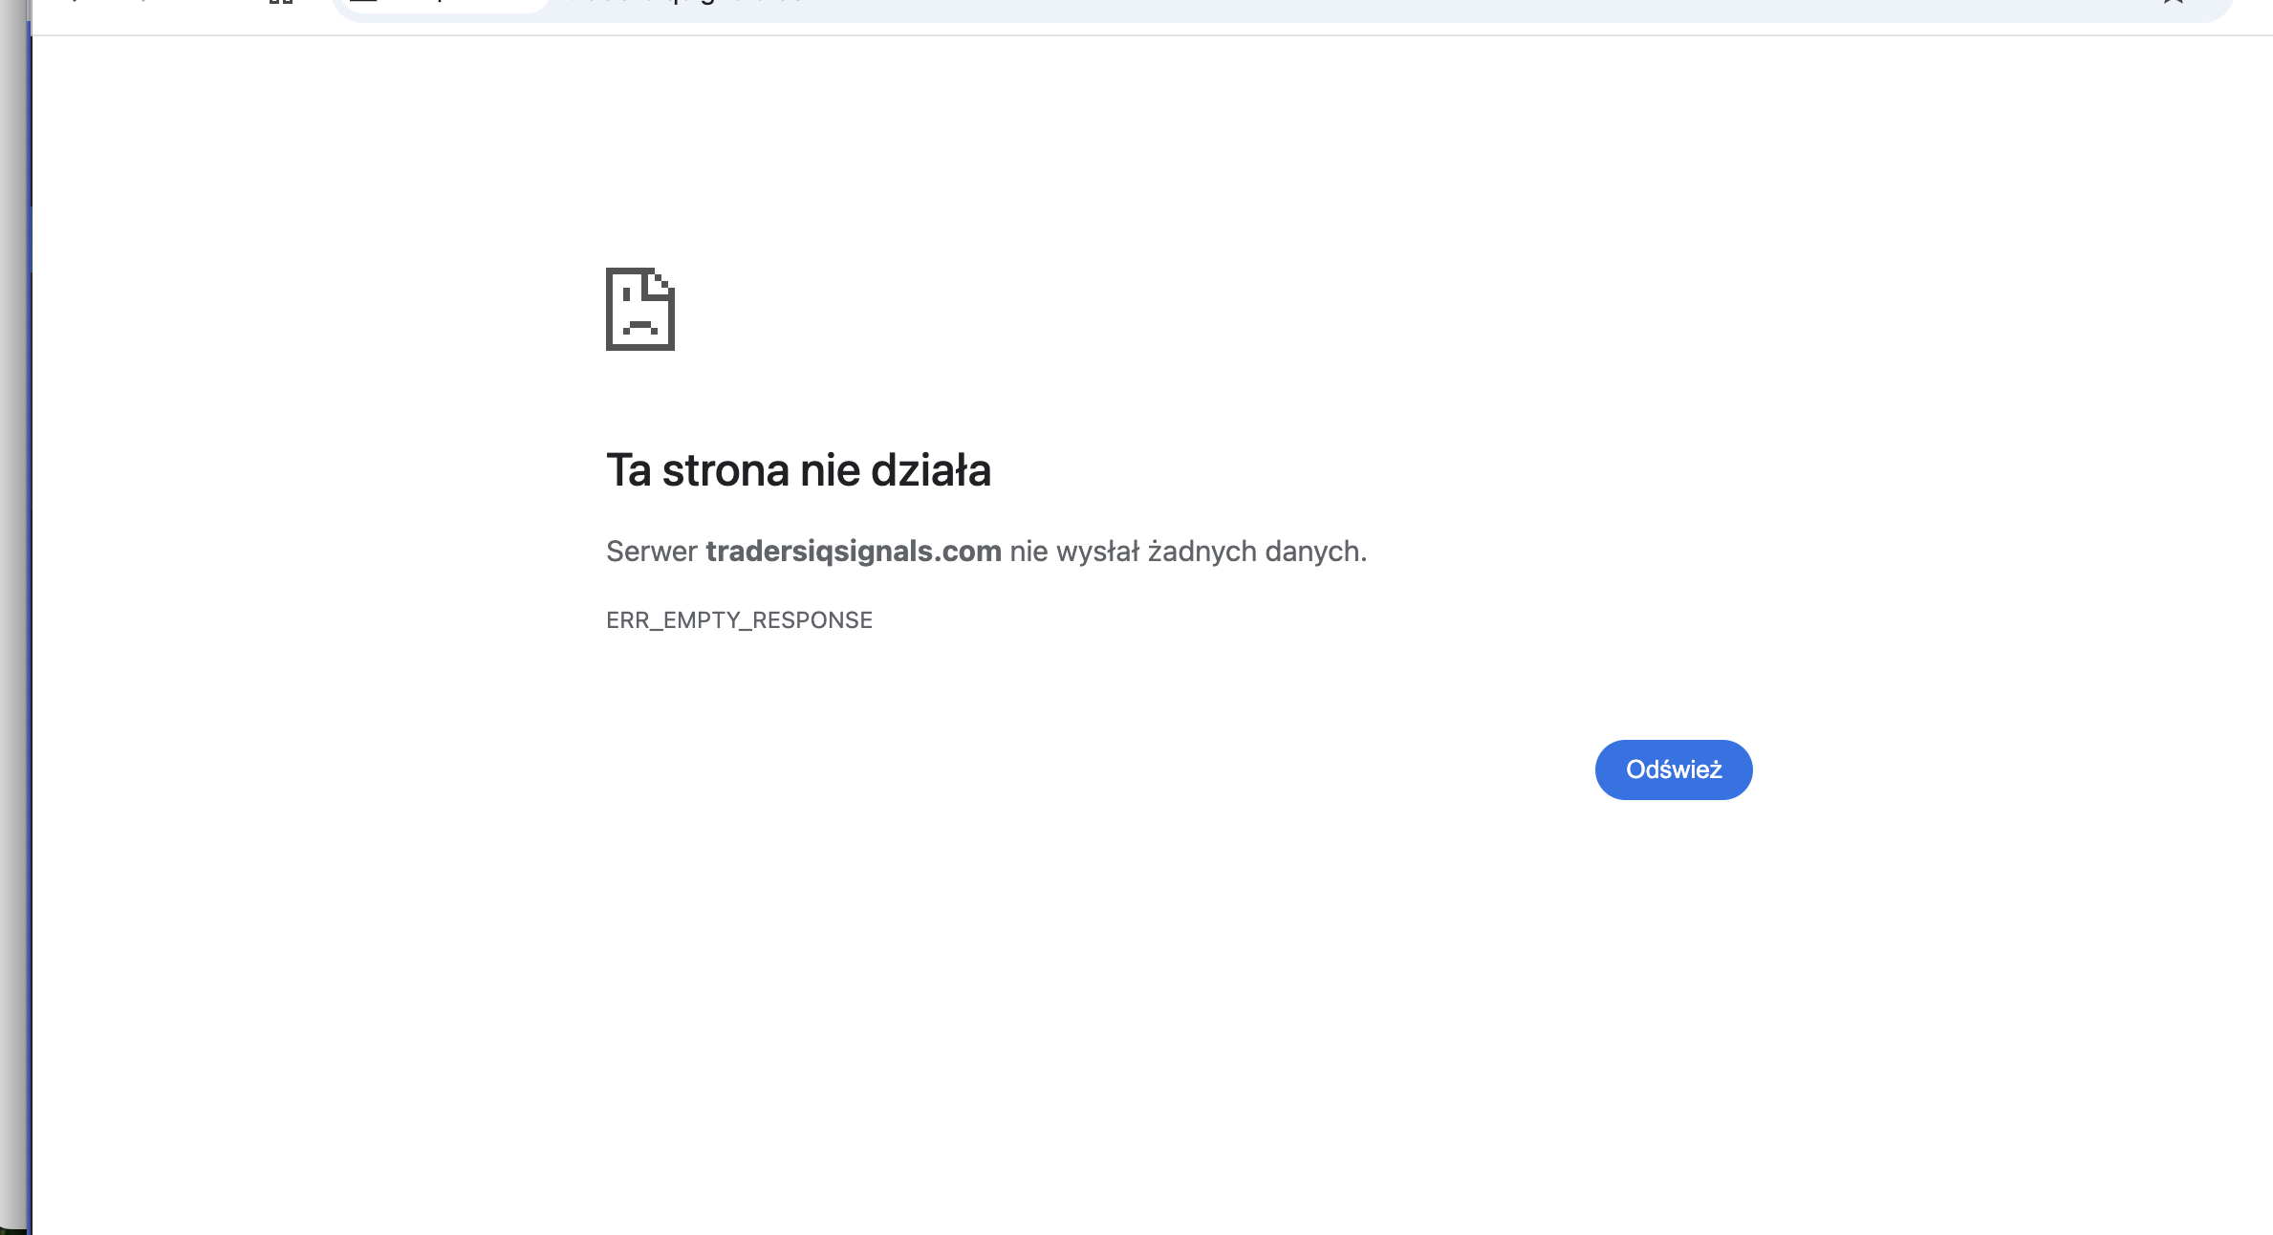Click the toolbar icon left of address bar
The height and width of the screenshot is (1235, 2273).
point(280,3)
